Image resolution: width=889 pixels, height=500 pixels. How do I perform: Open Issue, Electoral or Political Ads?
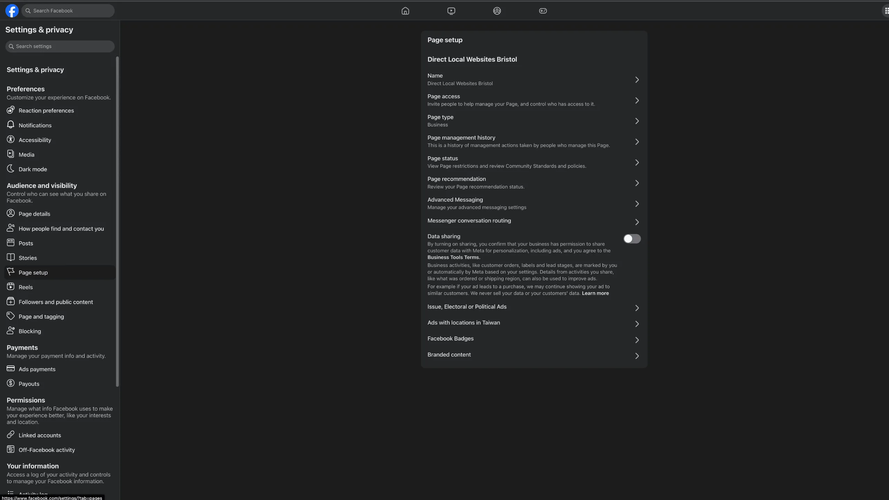(x=534, y=307)
